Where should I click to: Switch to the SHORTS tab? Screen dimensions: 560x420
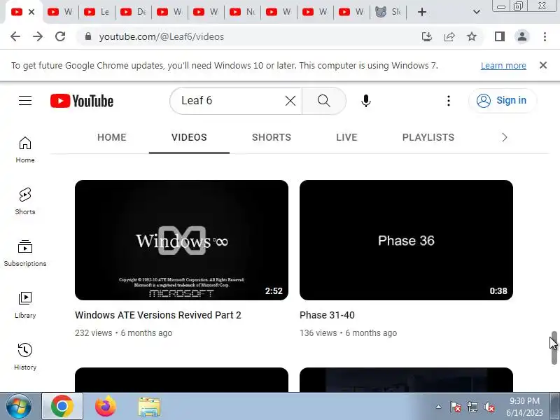[x=272, y=137]
